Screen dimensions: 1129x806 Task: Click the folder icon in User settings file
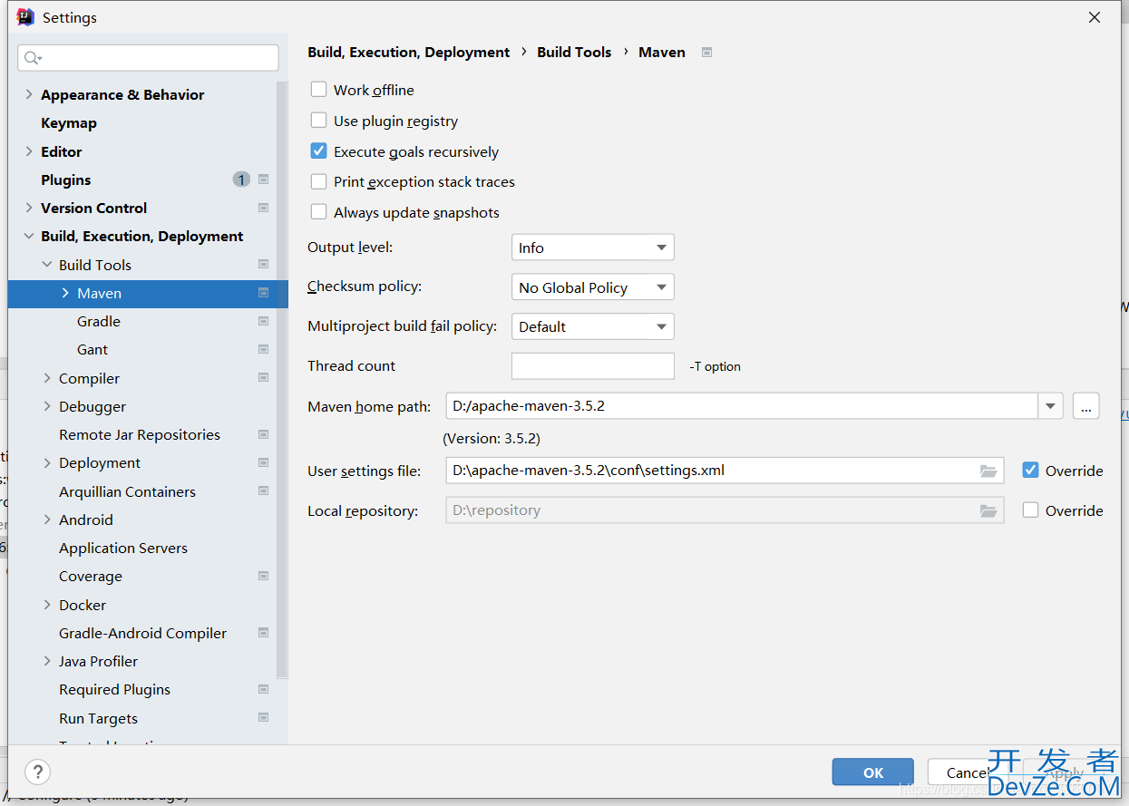pyautogui.click(x=988, y=471)
